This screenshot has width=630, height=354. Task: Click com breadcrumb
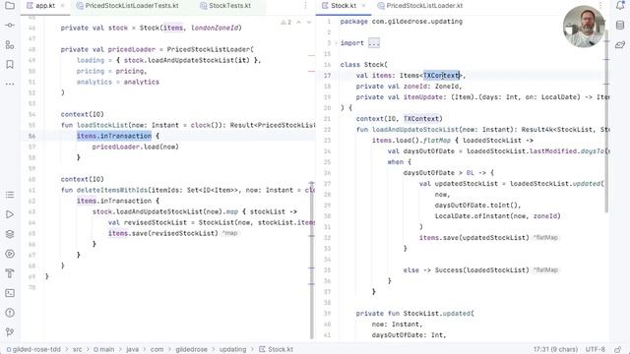pyautogui.click(x=157, y=349)
